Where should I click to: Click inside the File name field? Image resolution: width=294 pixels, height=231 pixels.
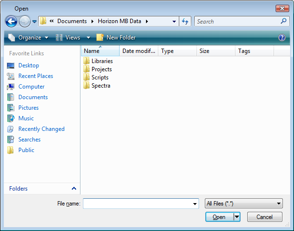(x=137, y=204)
